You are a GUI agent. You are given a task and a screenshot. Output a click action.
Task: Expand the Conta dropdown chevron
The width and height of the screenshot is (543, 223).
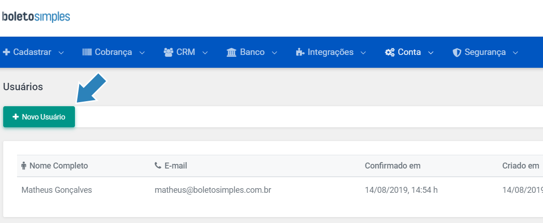[x=431, y=53]
